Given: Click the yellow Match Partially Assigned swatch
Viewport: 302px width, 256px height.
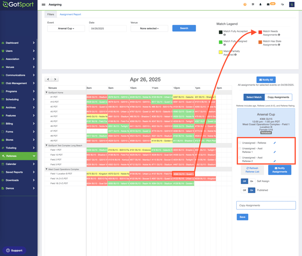Looking at the screenshot, I should tap(221, 52).
